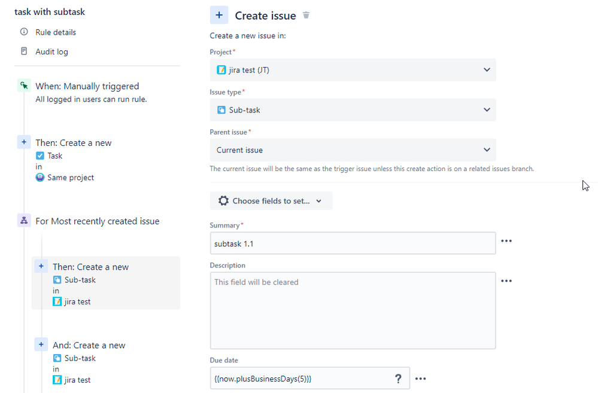Click into the Description text area
Screen dimensions: 598x393
pos(353,311)
